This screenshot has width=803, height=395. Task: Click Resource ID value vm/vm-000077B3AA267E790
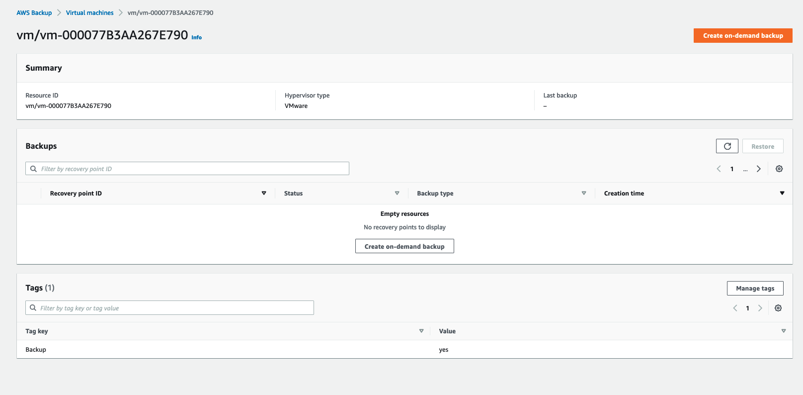(x=69, y=106)
